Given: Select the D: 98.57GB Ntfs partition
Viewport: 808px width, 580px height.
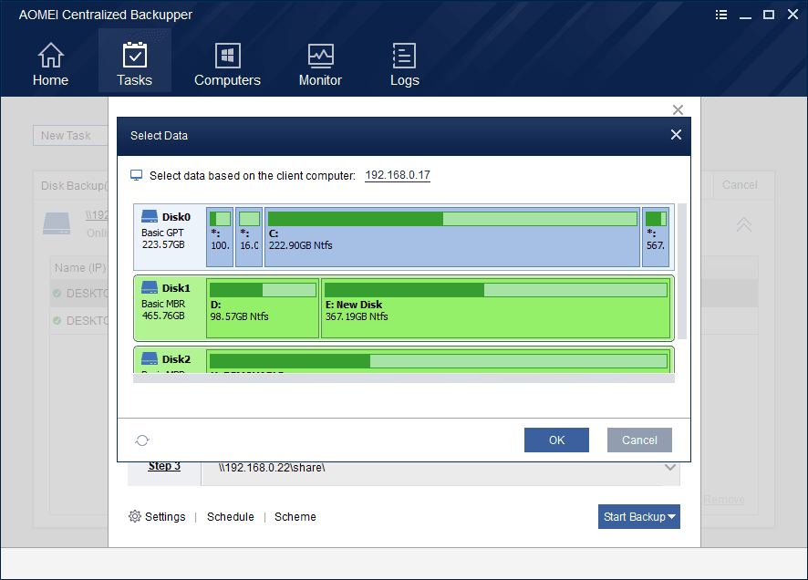Looking at the screenshot, I should pyautogui.click(x=263, y=308).
